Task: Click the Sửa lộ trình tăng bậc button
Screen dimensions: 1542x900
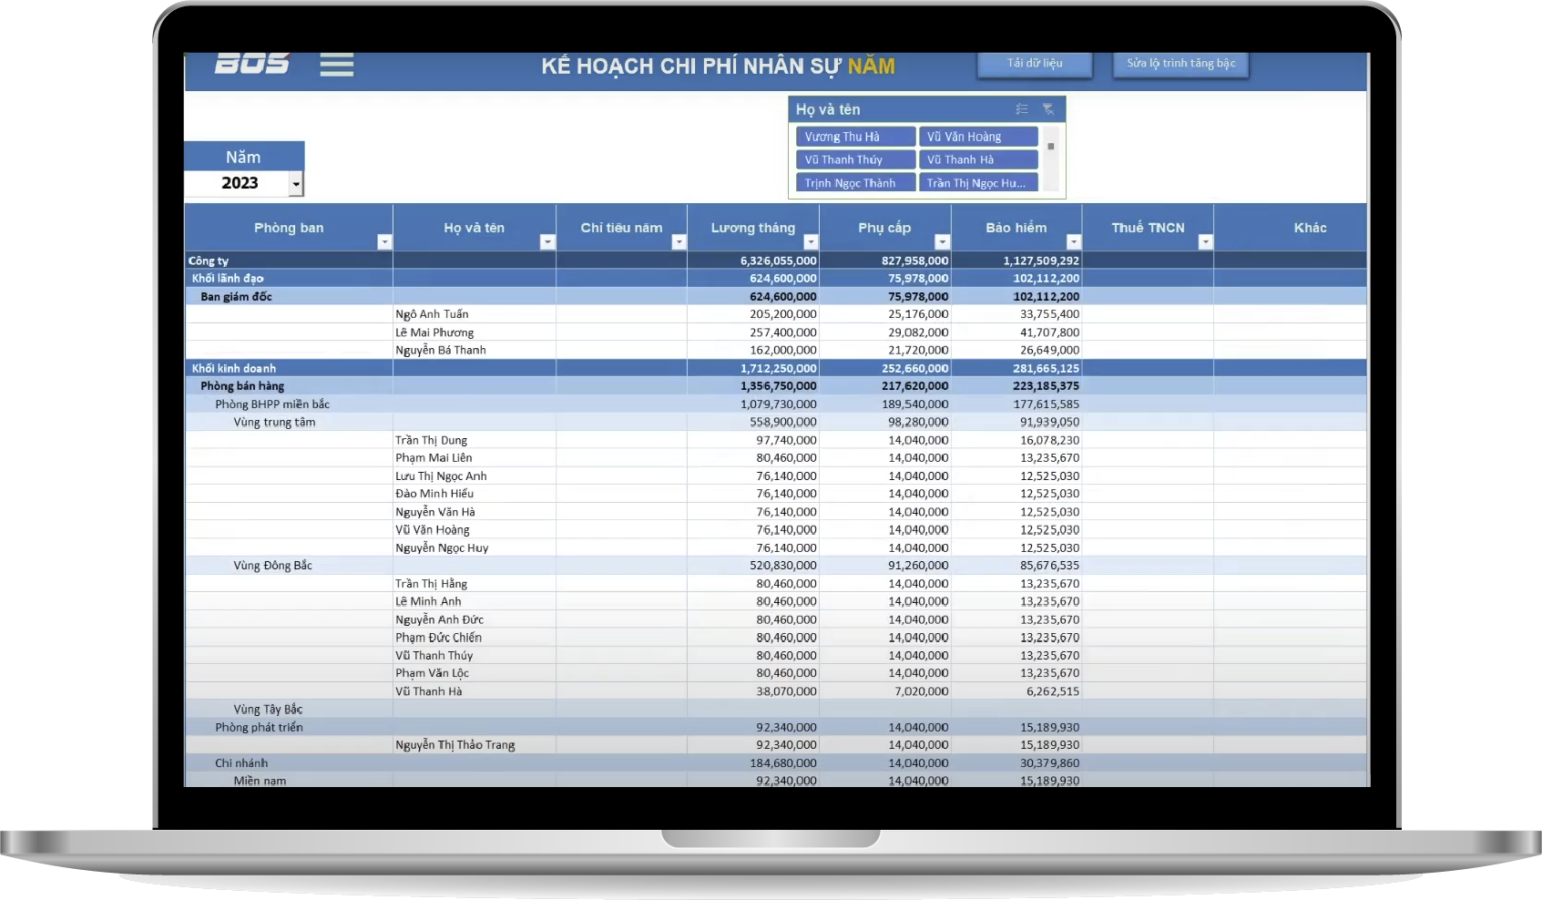Action: point(1180,64)
